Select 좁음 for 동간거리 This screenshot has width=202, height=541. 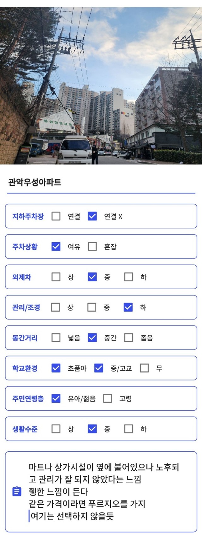click(x=128, y=338)
